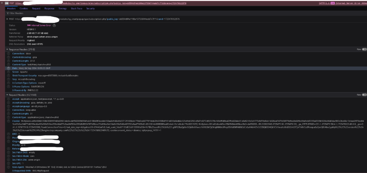Toggle Raw switch for Response Headers
The height and width of the screenshot is (173, 367).
click(364, 49)
